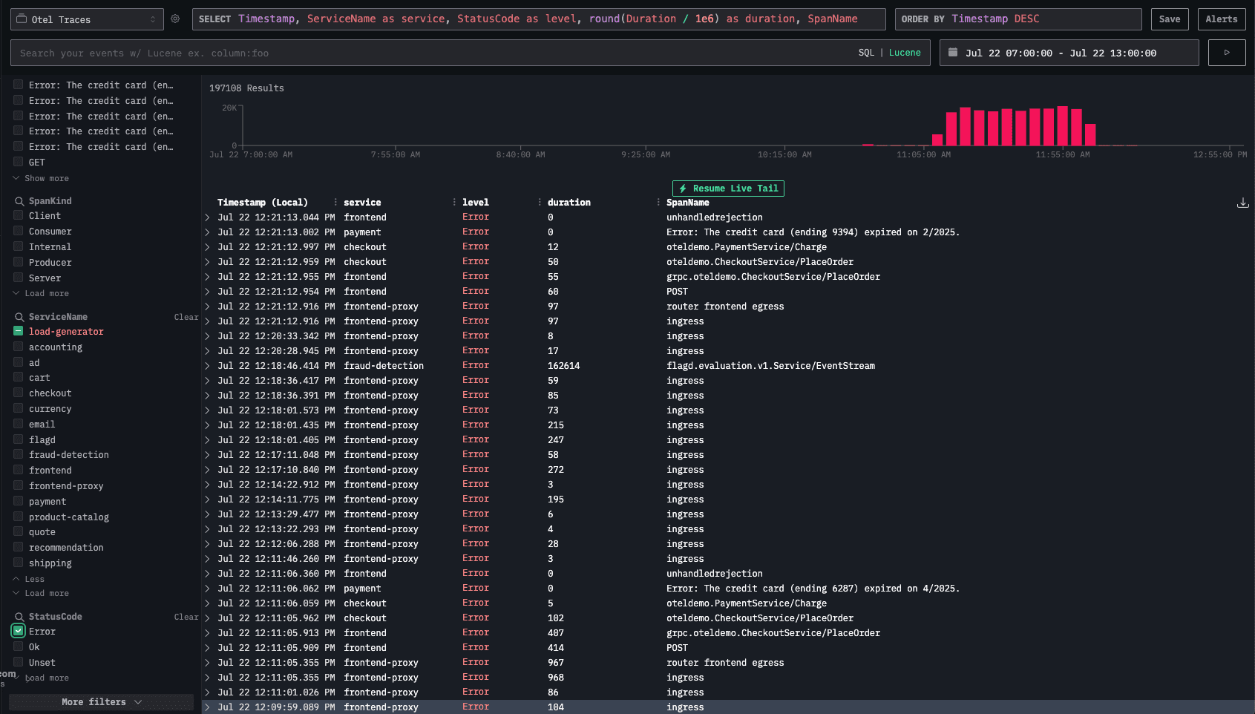Uncheck the Error status code checkbox

pos(19,632)
